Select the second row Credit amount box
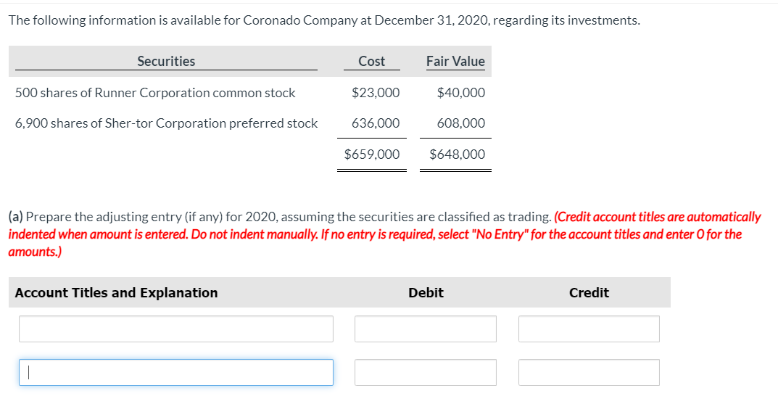Image resolution: width=778 pixels, height=396 pixels. pyautogui.click(x=589, y=372)
